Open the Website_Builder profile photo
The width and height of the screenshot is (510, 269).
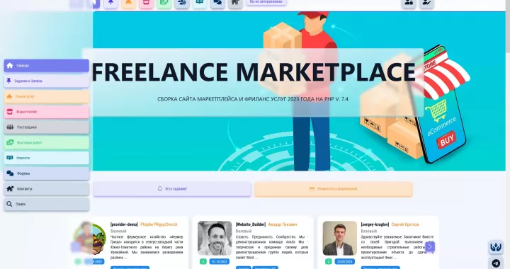tap(215, 238)
